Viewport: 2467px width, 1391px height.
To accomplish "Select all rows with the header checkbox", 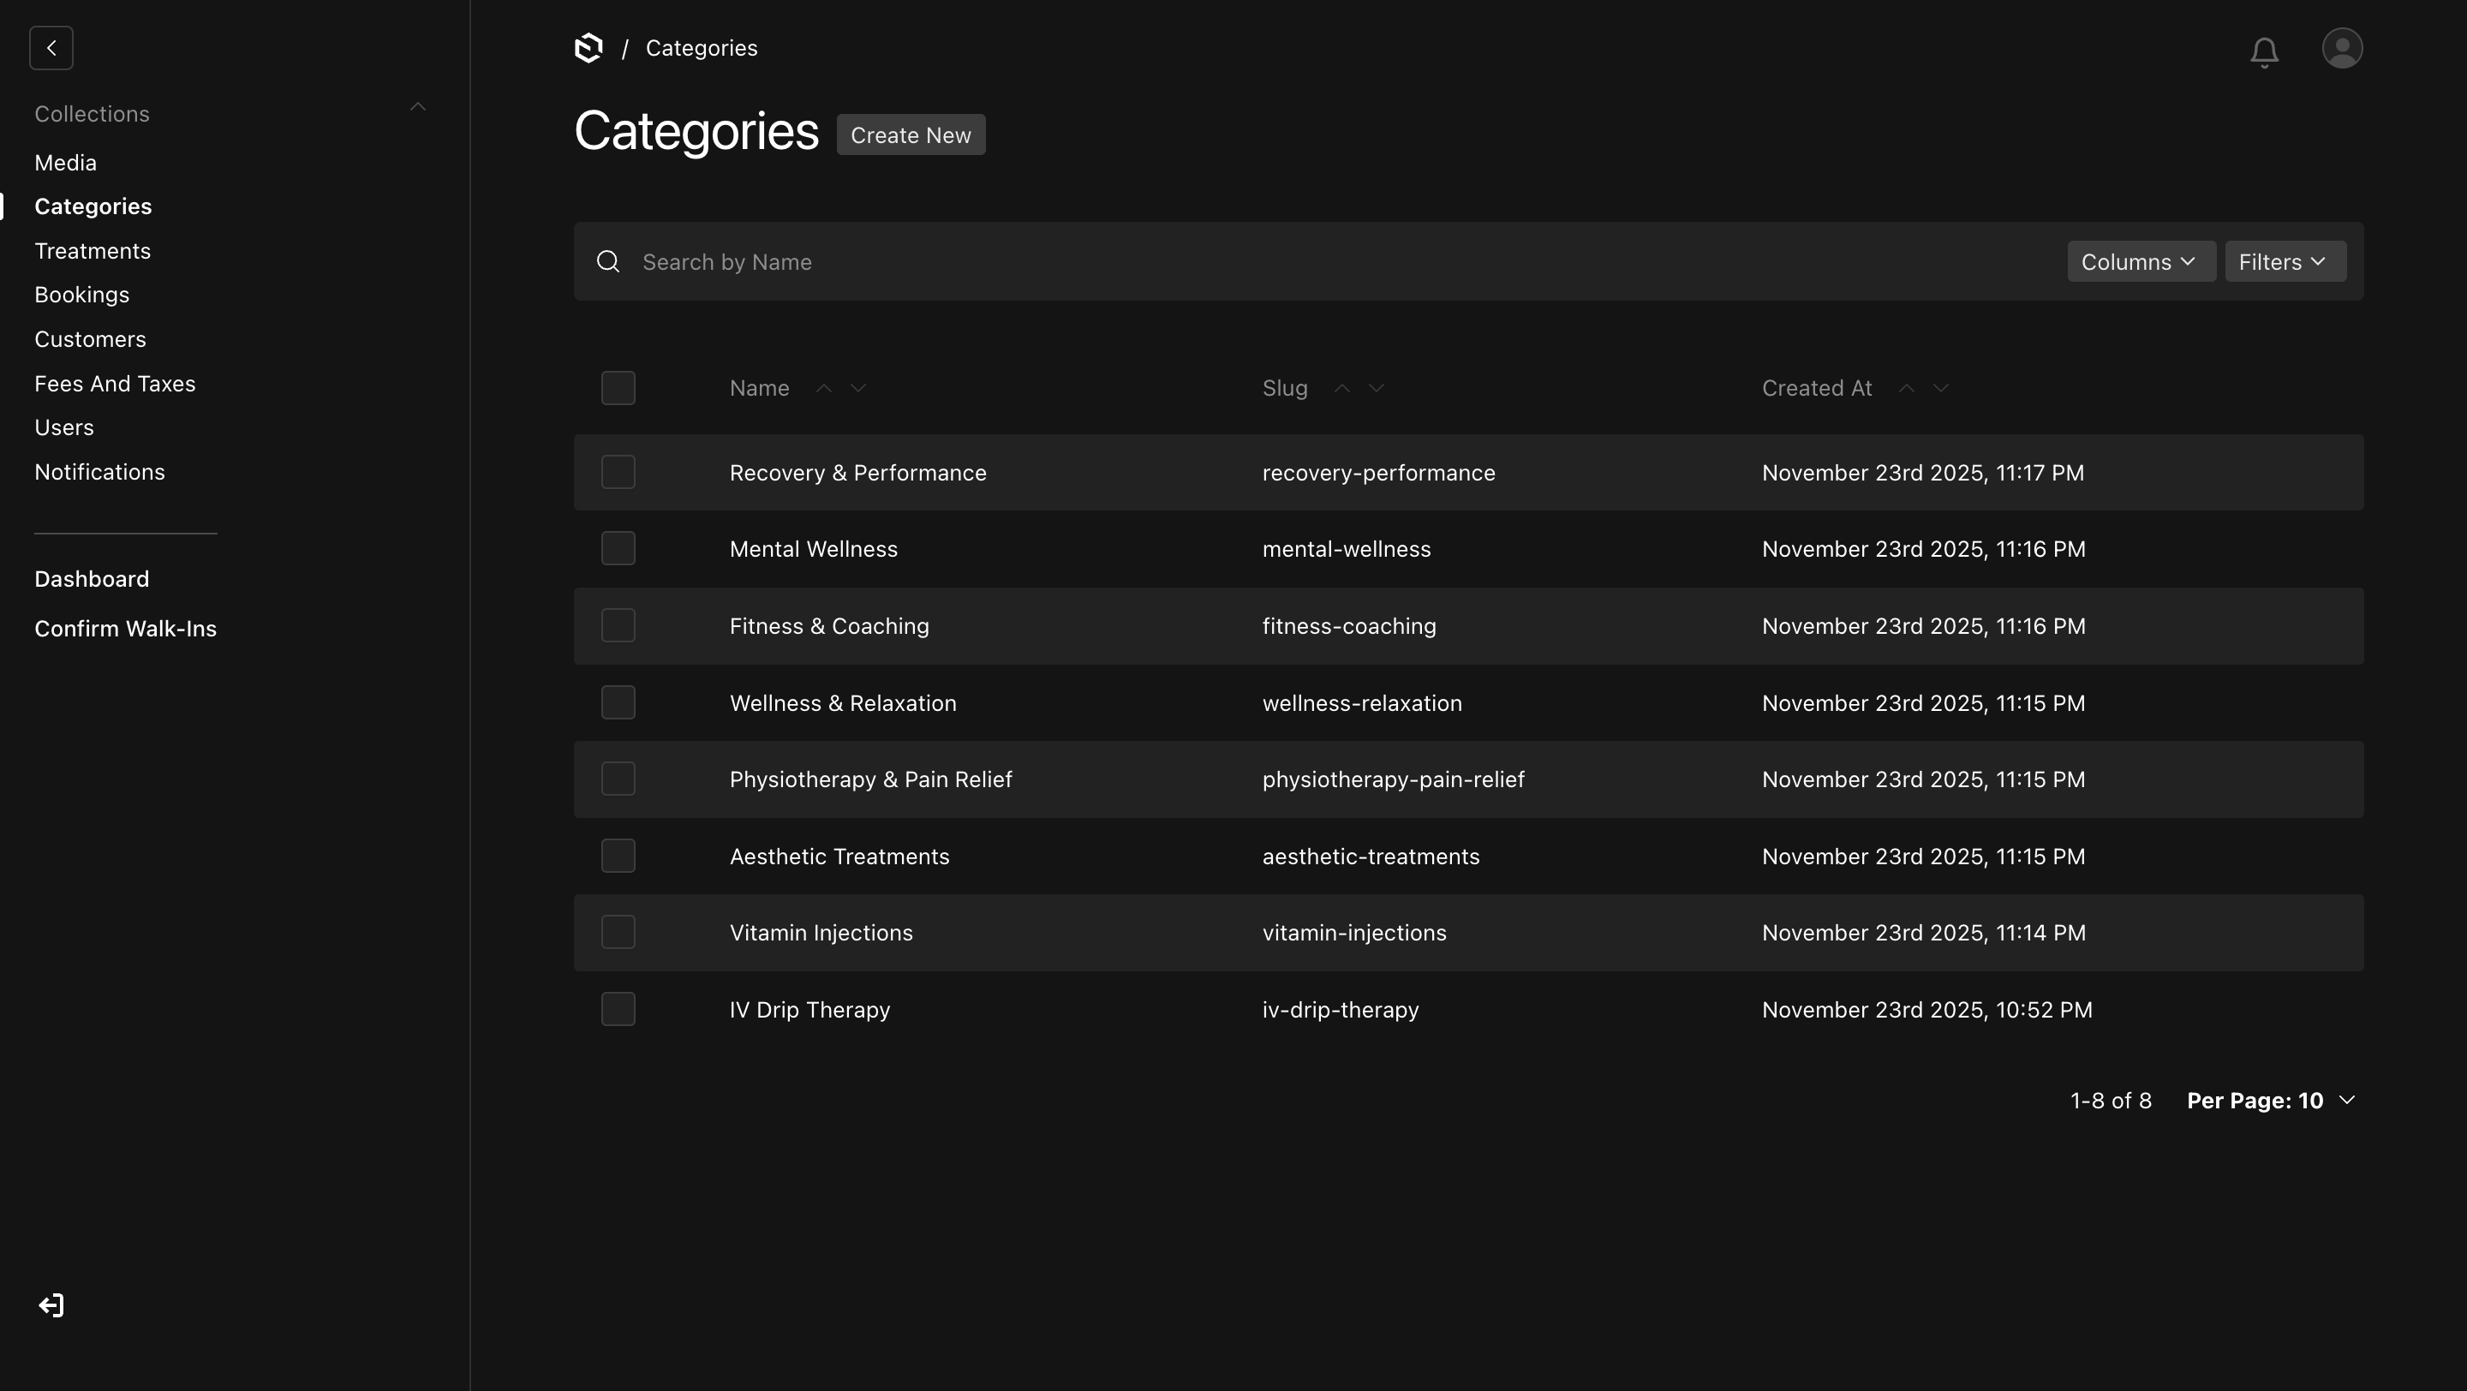I will pos(618,387).
